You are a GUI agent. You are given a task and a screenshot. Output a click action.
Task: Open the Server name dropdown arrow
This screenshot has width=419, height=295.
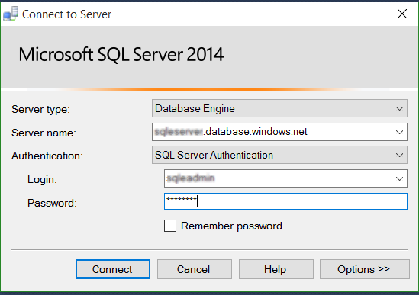click(x=399, y=132)
